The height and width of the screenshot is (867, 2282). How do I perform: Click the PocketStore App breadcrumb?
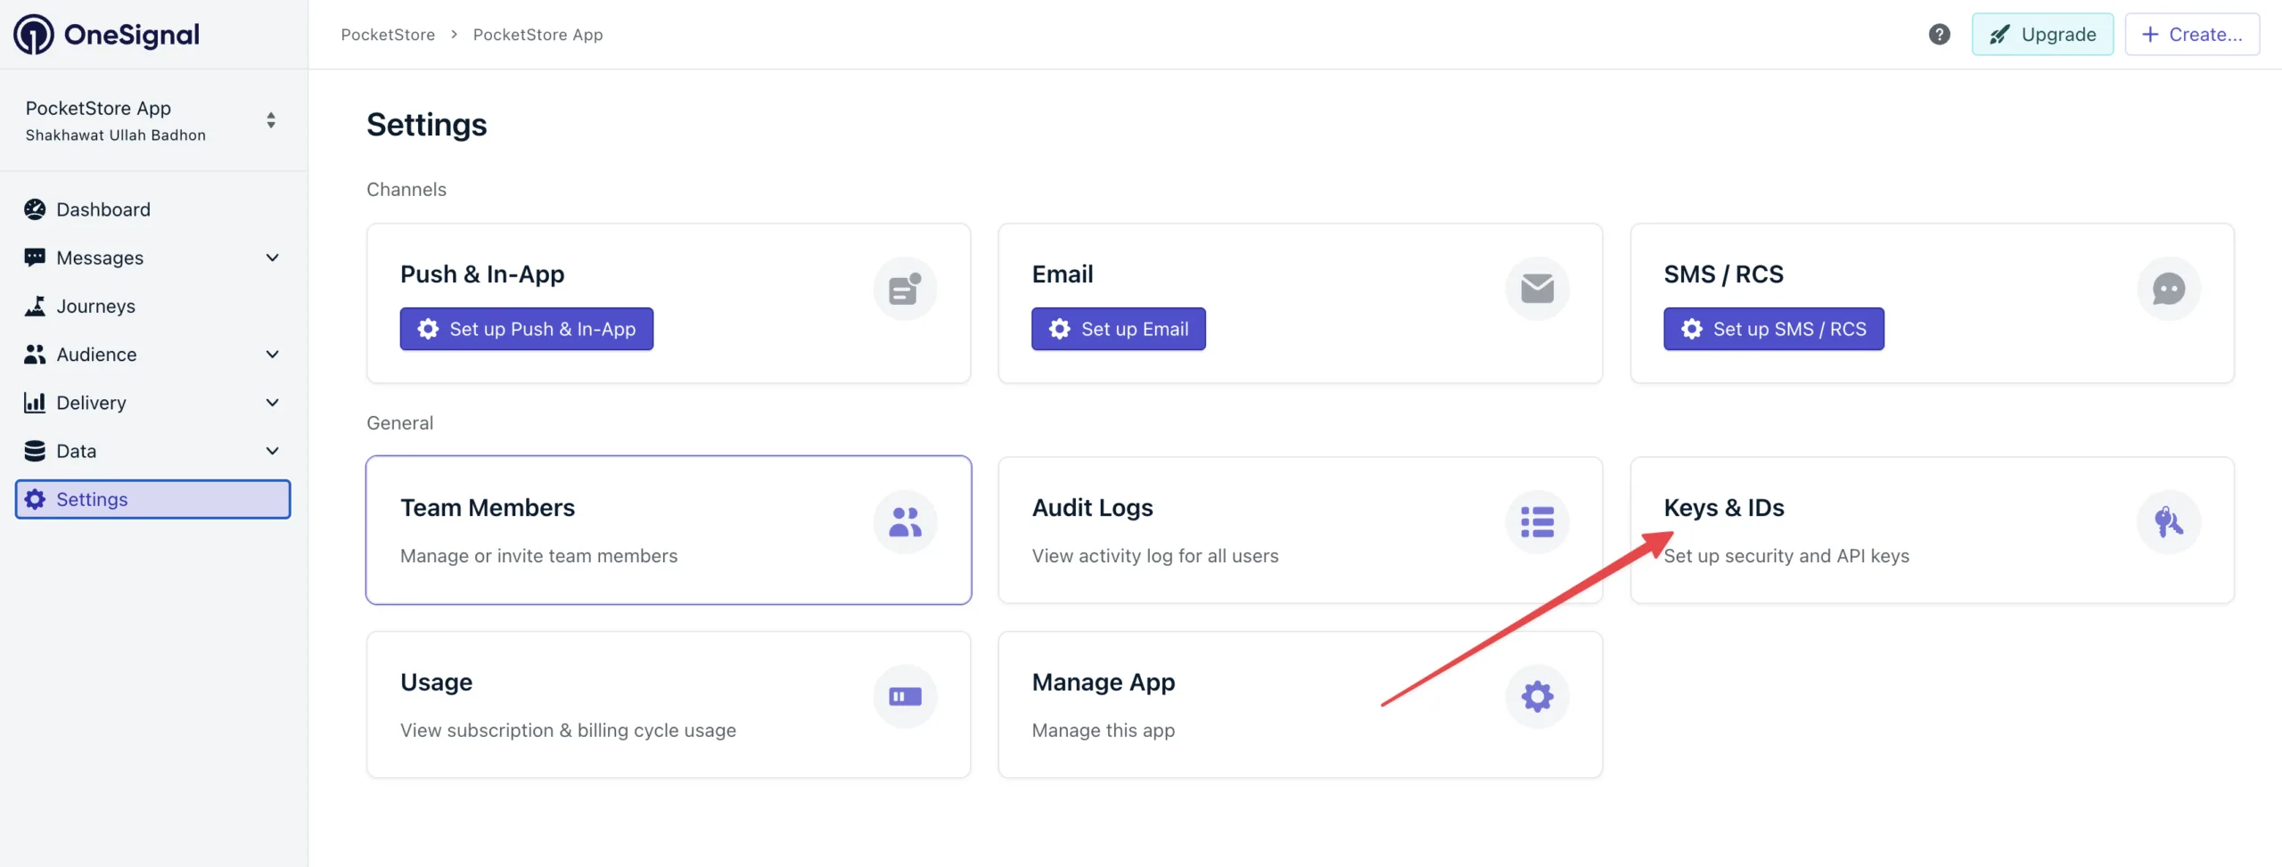click(x=538, y=35)
